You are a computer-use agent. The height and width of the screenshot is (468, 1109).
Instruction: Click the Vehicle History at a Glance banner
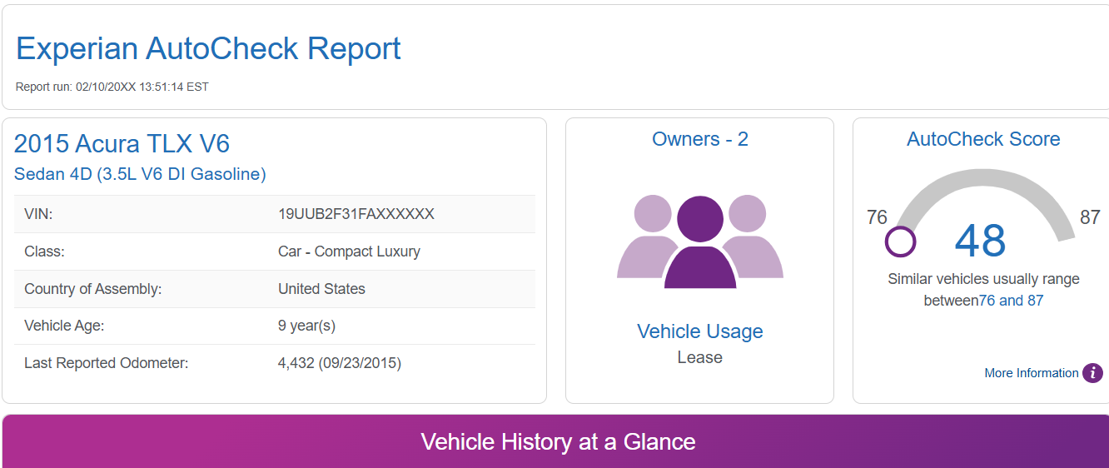(x=555, y=441)
